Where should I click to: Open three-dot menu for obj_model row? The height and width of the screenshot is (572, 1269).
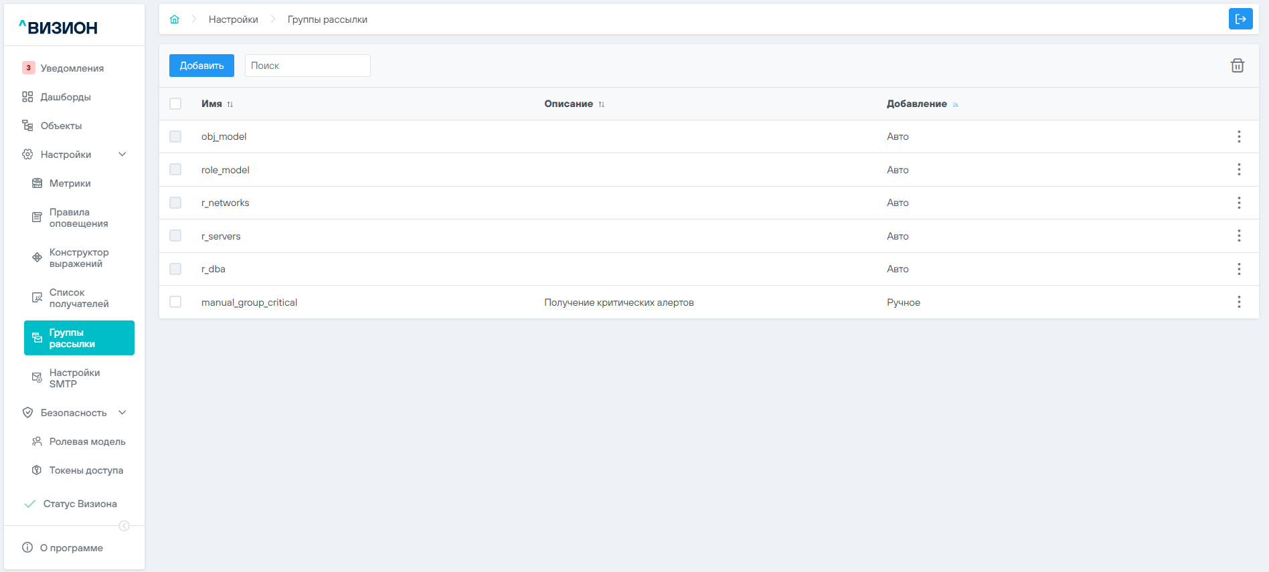point(1238,136)
